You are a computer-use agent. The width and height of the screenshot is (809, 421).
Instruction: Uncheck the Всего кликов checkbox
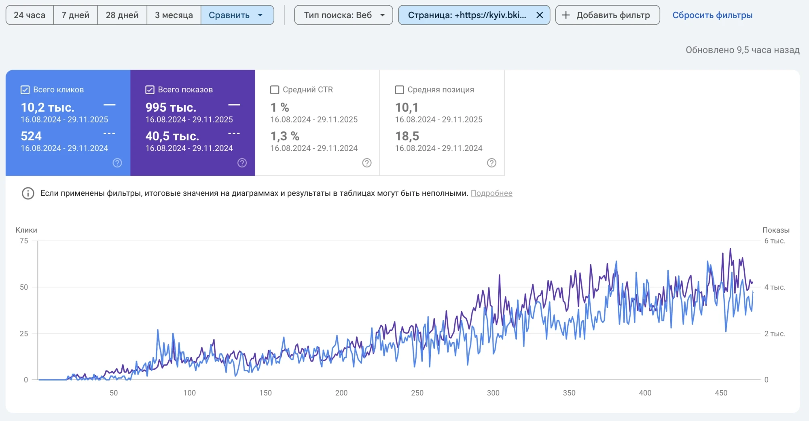click(x=25, y=90)
